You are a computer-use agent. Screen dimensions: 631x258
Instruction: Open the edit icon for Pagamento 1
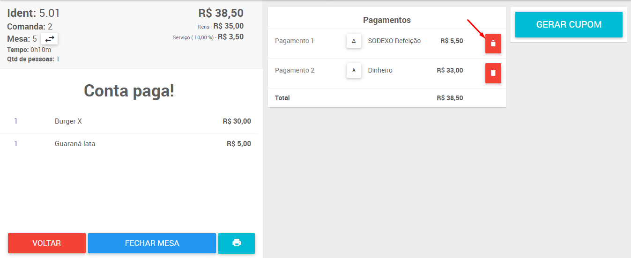coord(354,41)
